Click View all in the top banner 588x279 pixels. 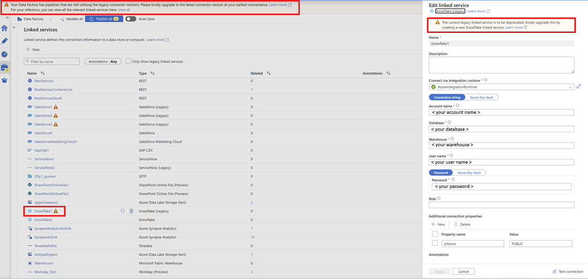[124, 10]
